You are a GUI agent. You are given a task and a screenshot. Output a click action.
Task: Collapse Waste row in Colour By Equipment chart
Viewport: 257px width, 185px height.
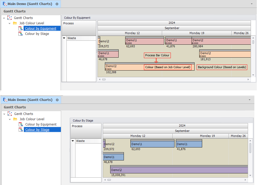click(64, 38)
